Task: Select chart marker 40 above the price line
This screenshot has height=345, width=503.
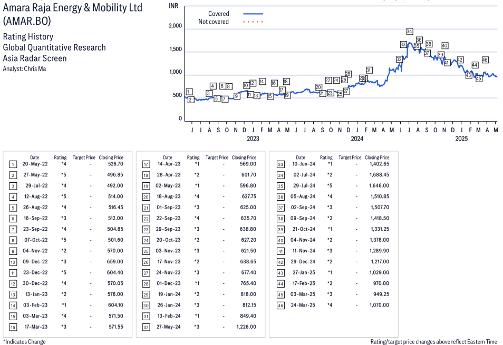Action: coord(444,46)
